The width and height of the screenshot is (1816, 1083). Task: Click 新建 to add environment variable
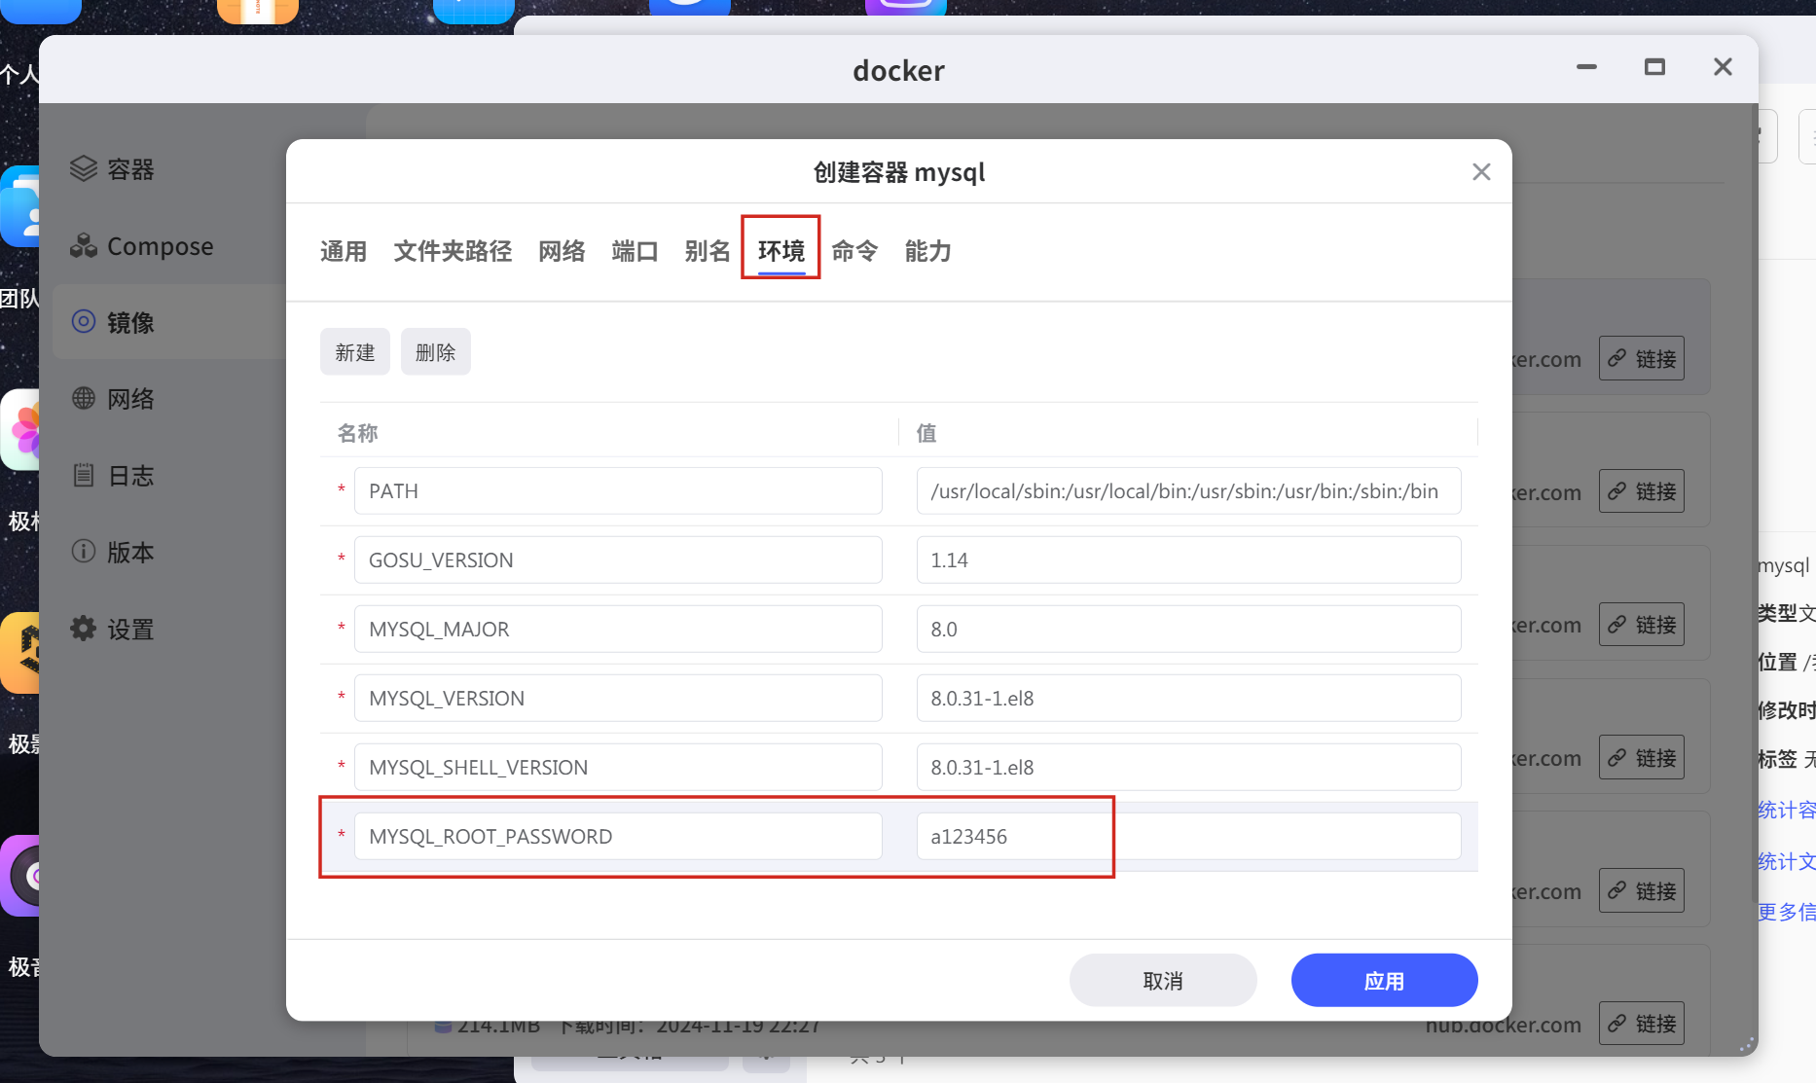pos(354,352)
